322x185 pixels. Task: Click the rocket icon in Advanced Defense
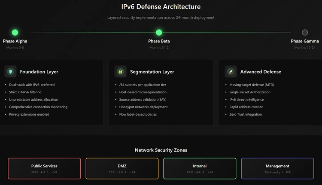click(x=231, y=72)
